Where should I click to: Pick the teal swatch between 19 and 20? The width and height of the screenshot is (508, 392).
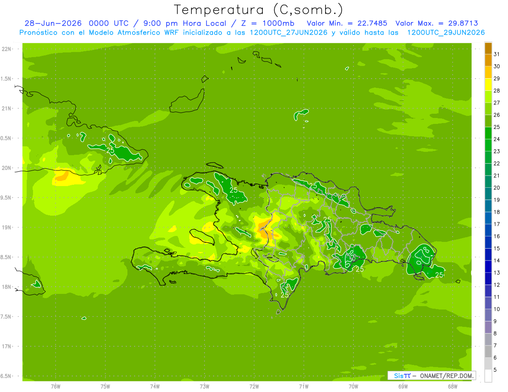click(x=488, y=194)
